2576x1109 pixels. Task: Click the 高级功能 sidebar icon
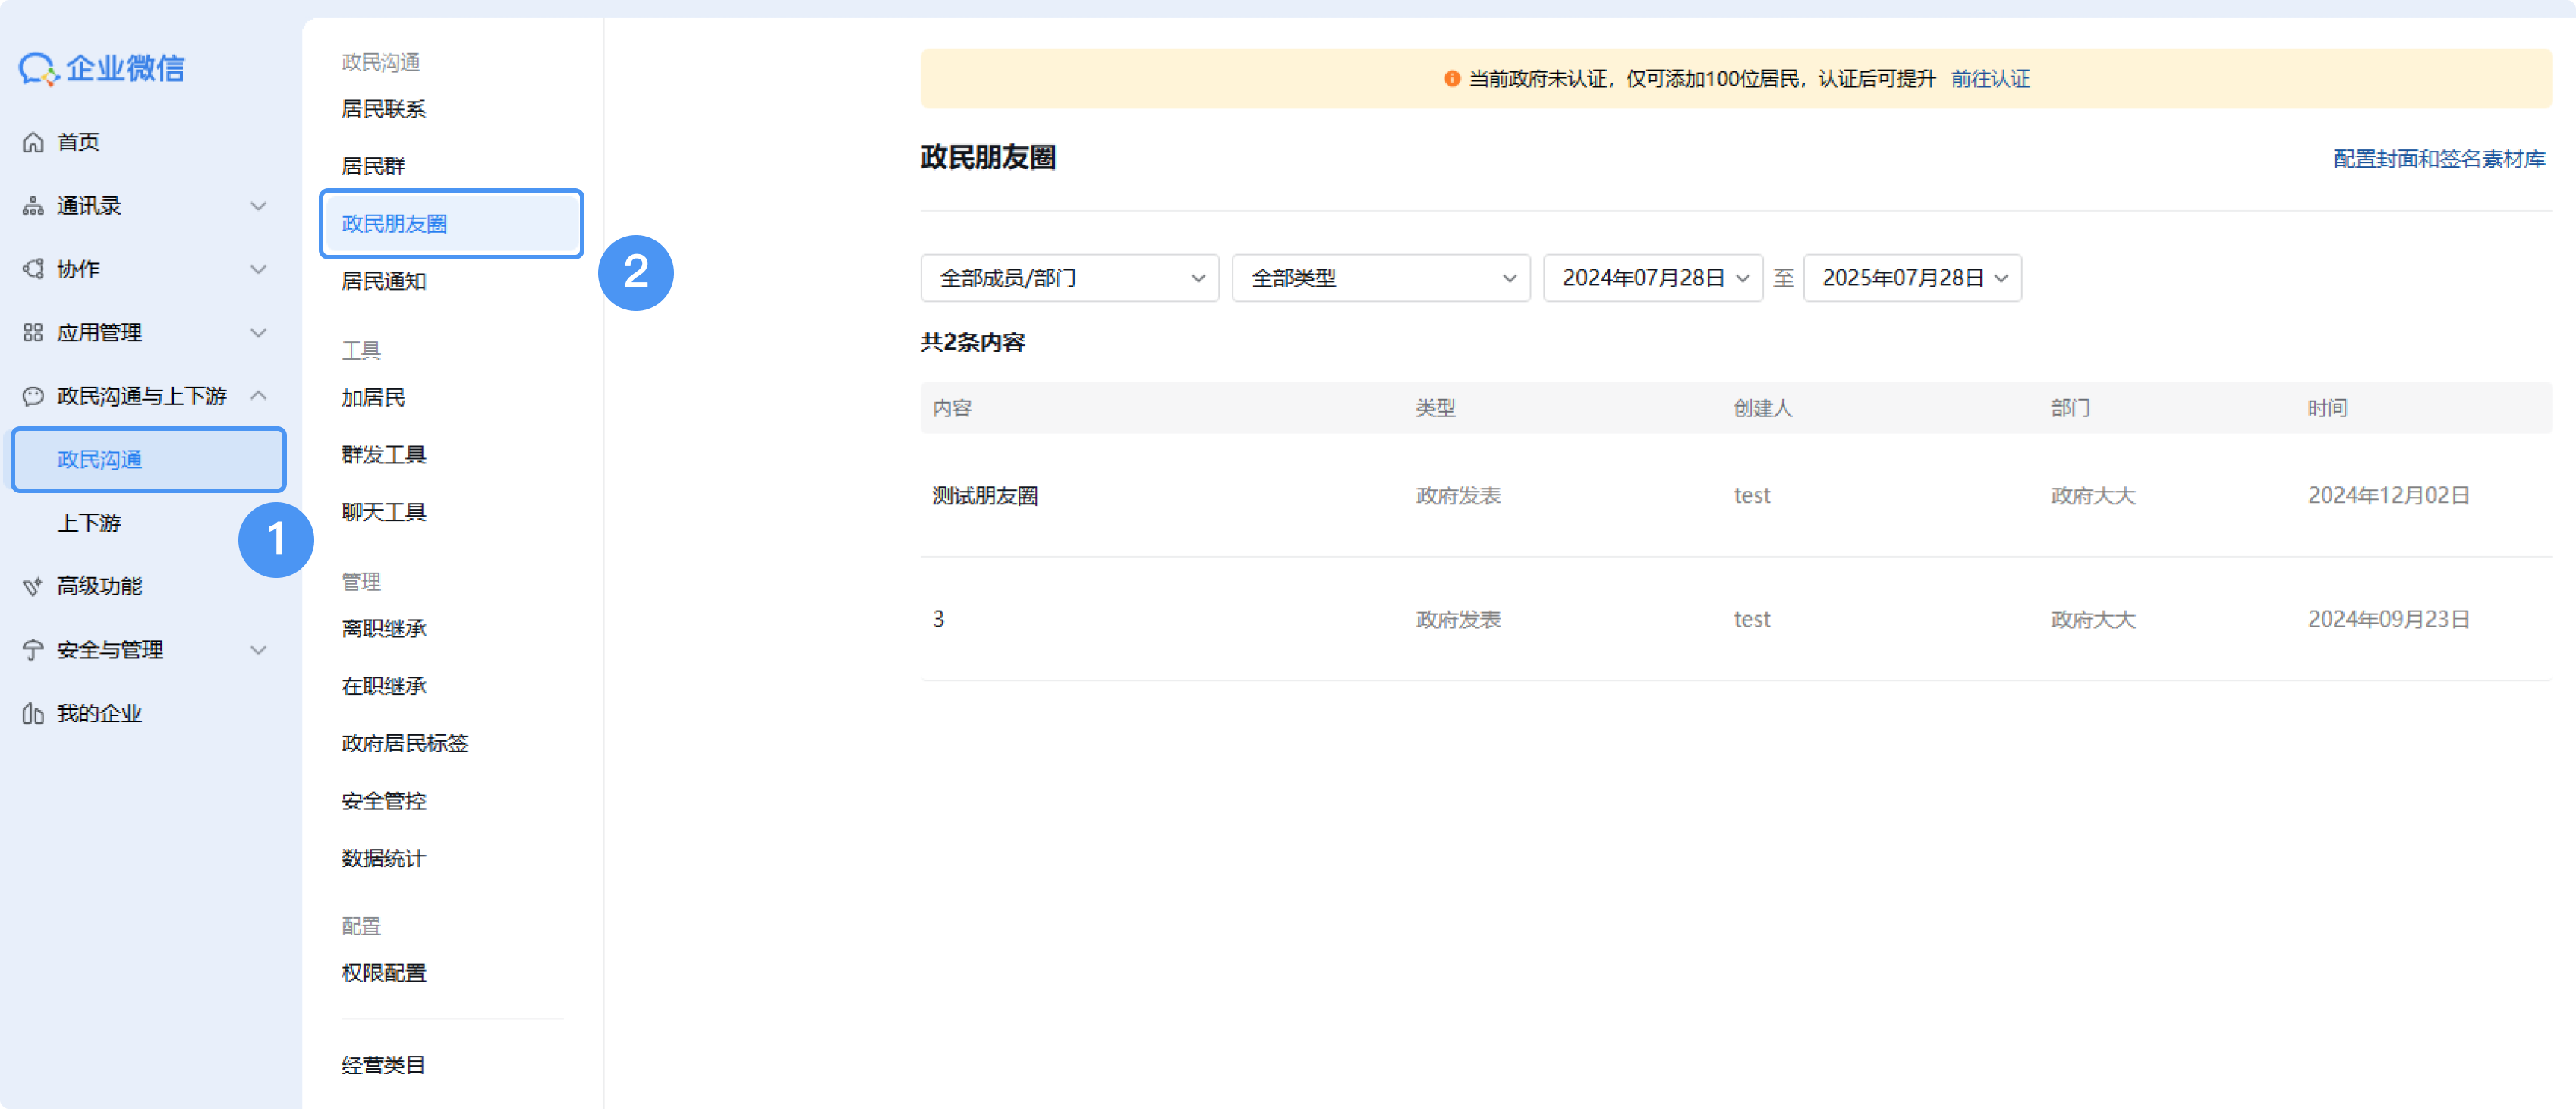[x=33, y=586]
